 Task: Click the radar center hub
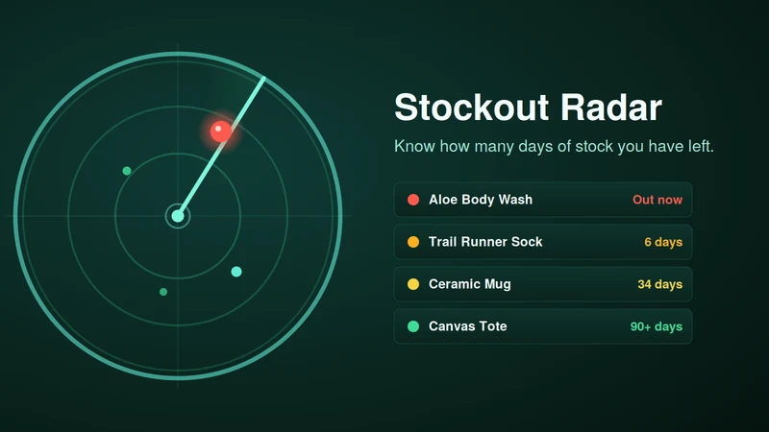click(x=178, y=216)
